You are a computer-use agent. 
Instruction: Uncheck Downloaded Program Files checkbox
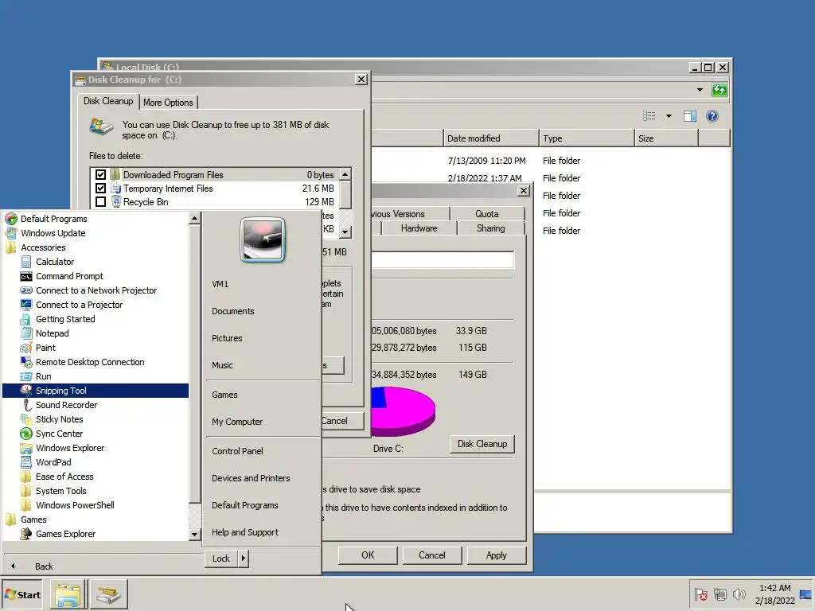click(101, 174)
